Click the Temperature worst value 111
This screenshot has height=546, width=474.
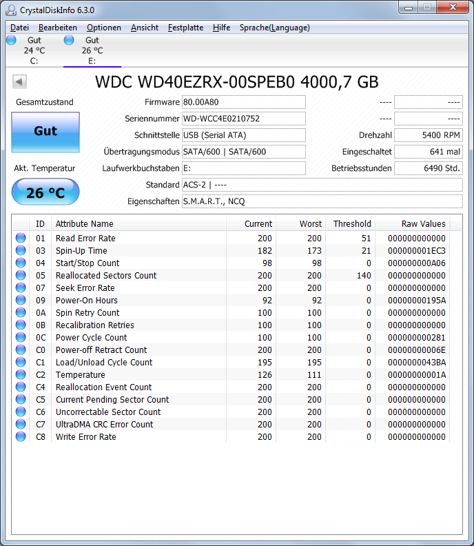314,374
